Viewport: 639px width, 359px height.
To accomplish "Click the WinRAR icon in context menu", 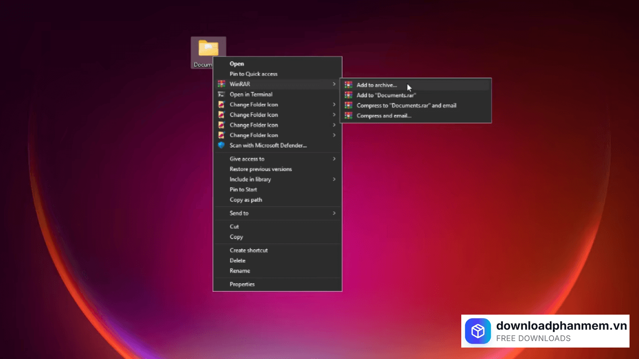I will coord(222,84).
